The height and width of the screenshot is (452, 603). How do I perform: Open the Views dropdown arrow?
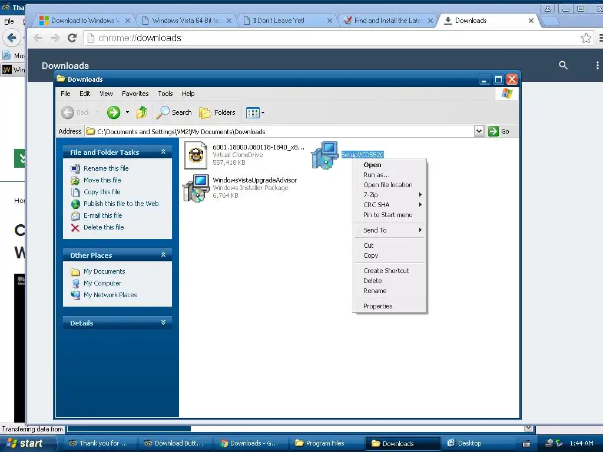[x=263, y=113]
